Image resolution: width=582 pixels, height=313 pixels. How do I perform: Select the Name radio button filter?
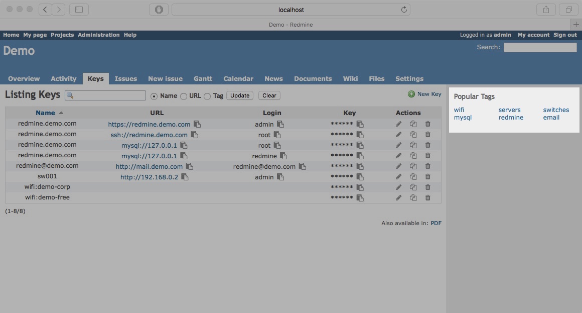point(154,96)
